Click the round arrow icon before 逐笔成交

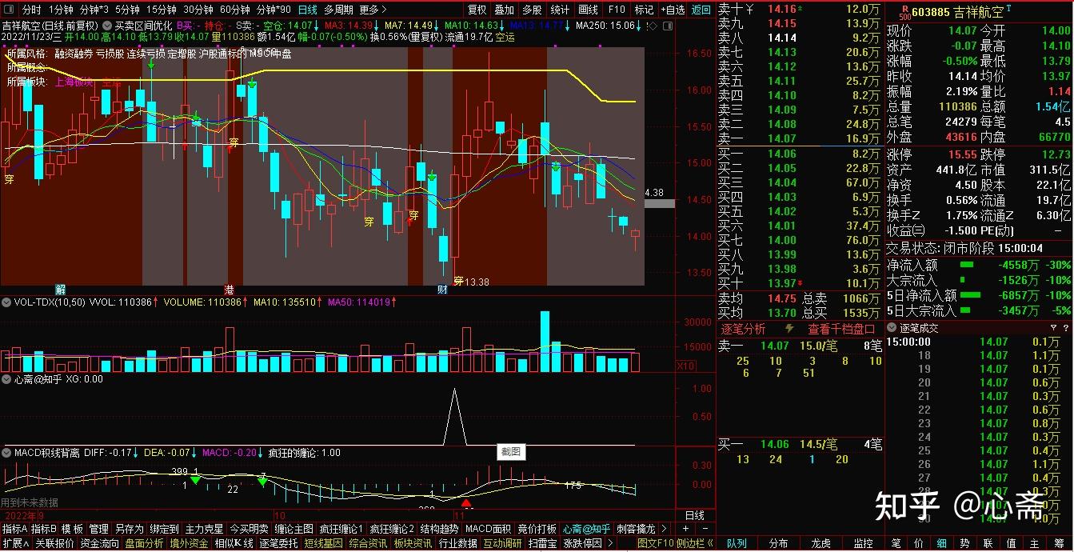click(x=892, y=328)
